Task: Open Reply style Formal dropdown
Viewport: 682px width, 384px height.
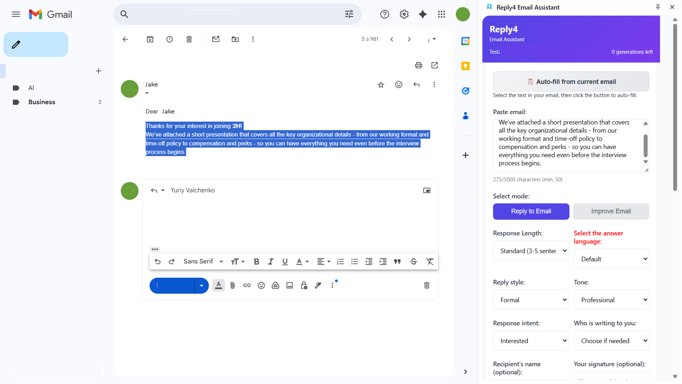Action: tap(531, 300)
